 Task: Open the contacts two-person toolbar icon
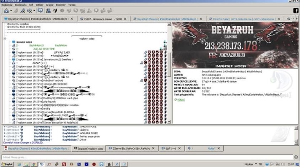[48, 11]
